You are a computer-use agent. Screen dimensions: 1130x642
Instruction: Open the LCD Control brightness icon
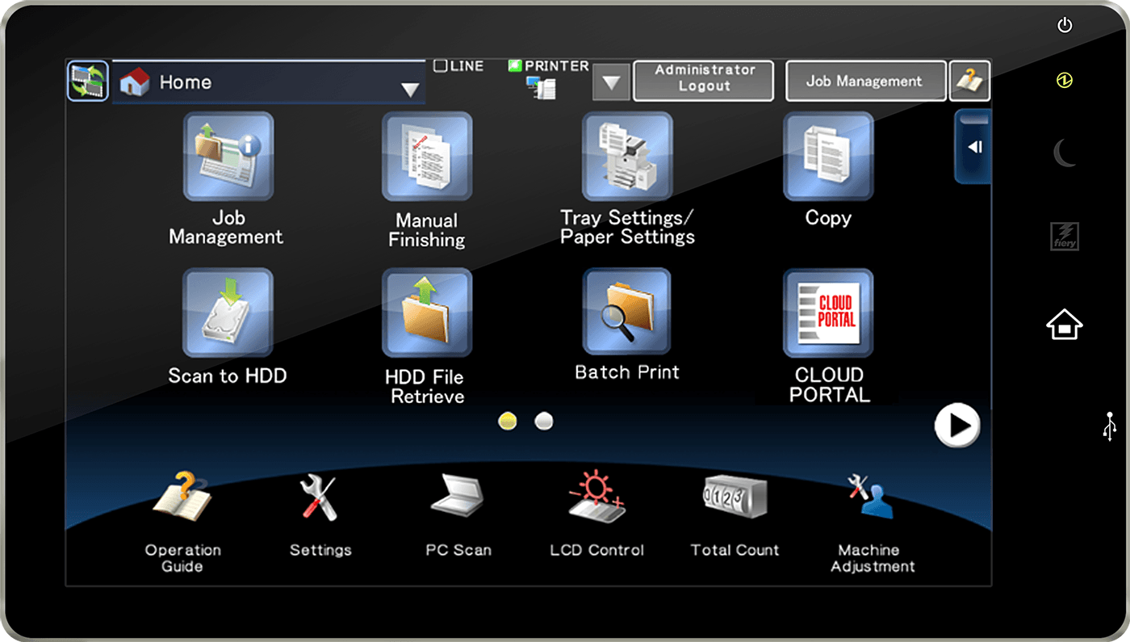[x=596, y=497]
